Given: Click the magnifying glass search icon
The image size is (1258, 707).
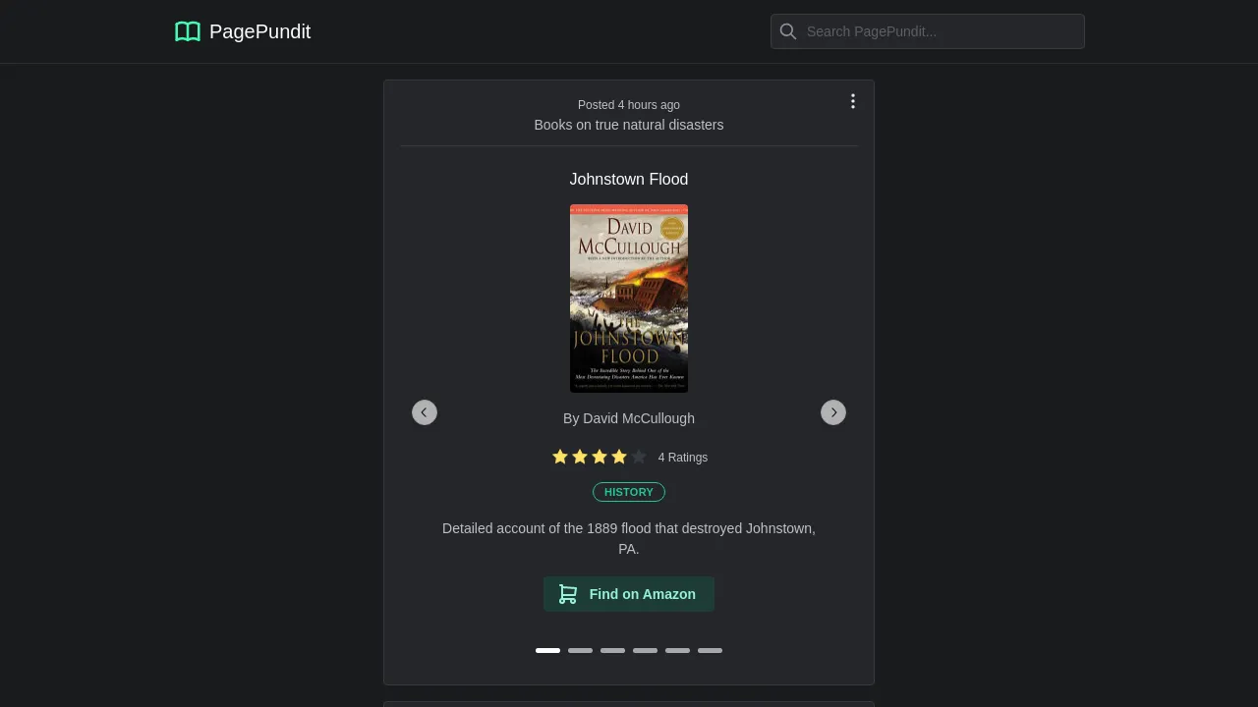Looking at the screenshot, I should click(788, 31).
